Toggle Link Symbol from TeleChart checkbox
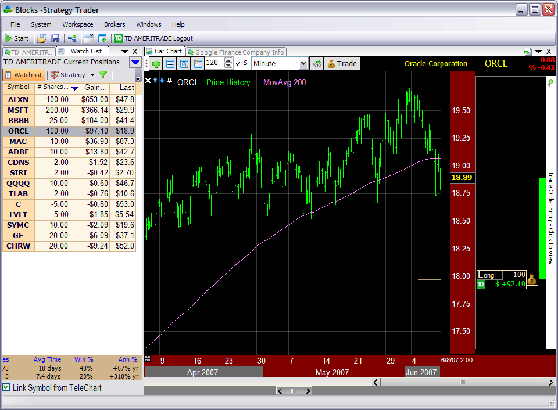Image resolution: width=558 pixels, height=410 pixels. point(6,387)
